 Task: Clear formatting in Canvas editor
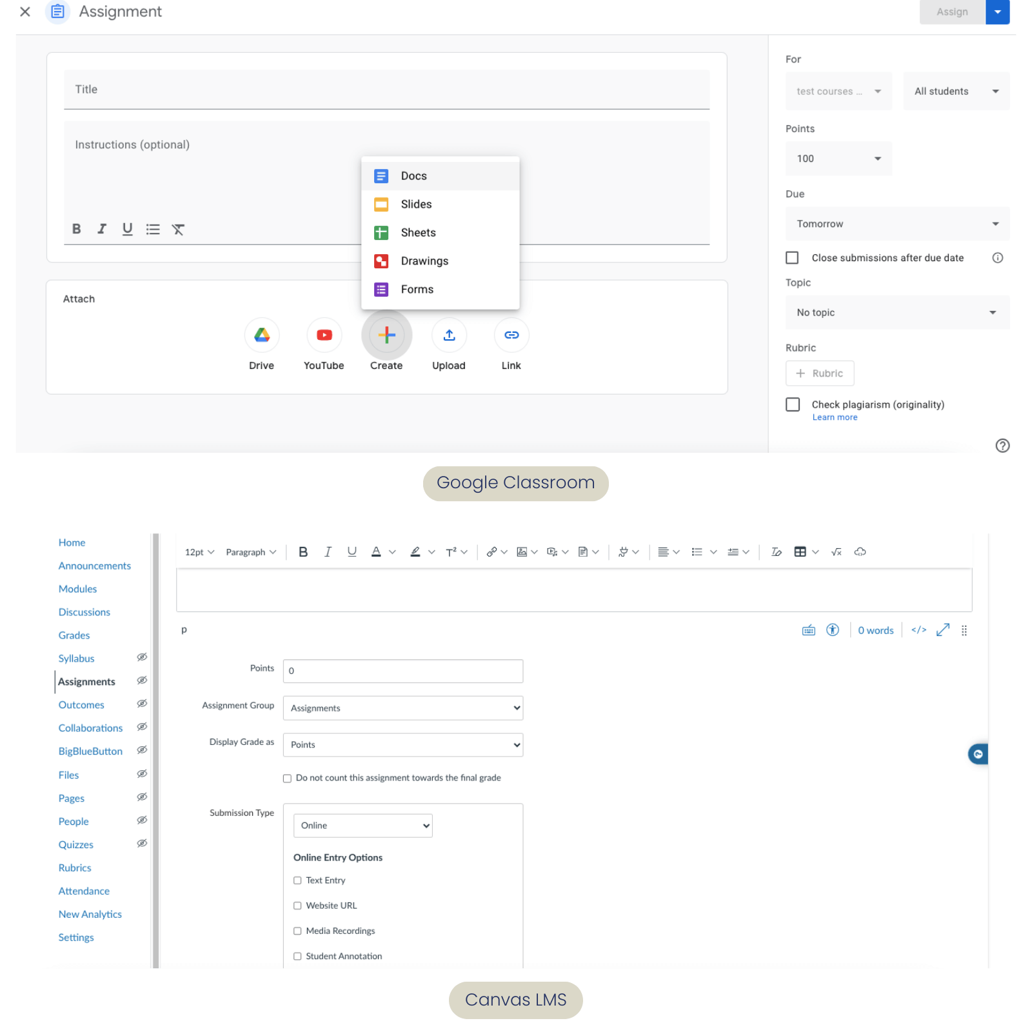pos(777,552)
